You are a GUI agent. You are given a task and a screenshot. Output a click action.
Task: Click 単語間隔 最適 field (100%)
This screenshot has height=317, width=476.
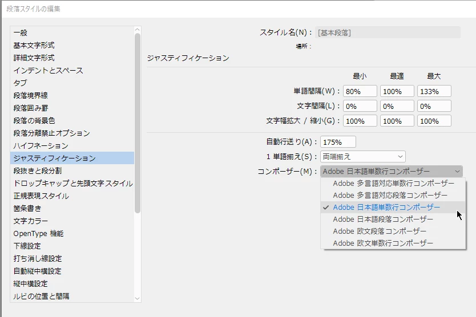[397, 91]
